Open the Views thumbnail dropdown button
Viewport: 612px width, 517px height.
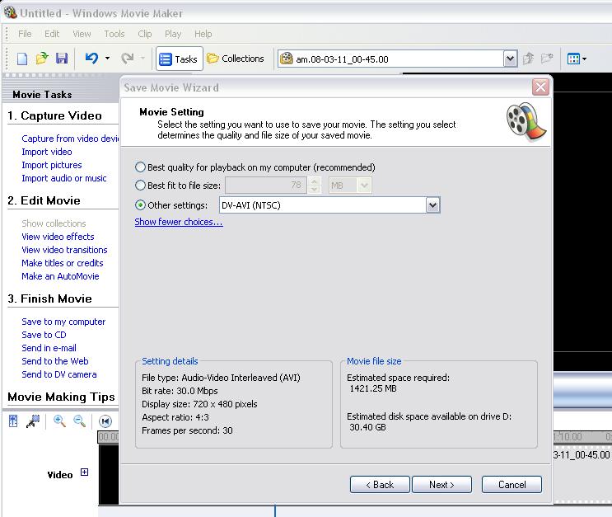pos(577,59)
